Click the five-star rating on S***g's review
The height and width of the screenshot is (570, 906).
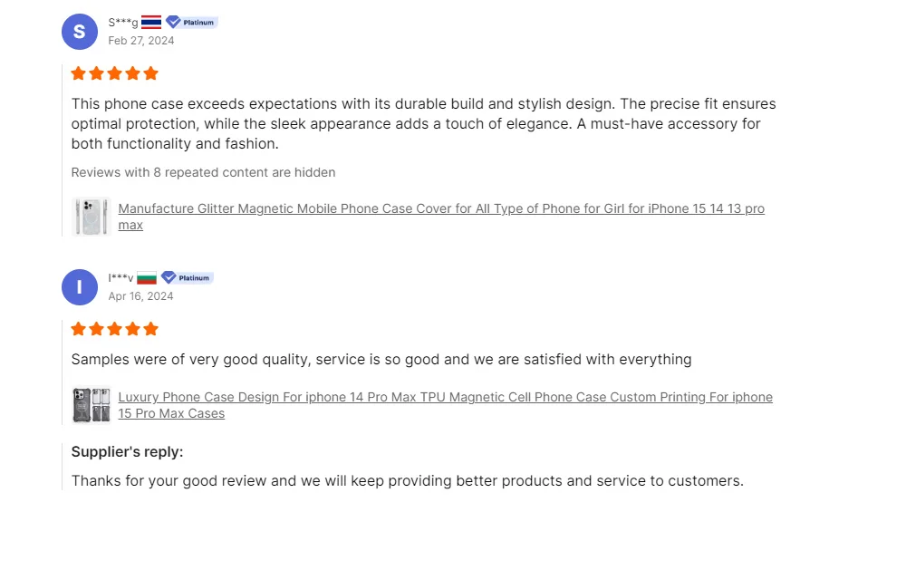115,73
